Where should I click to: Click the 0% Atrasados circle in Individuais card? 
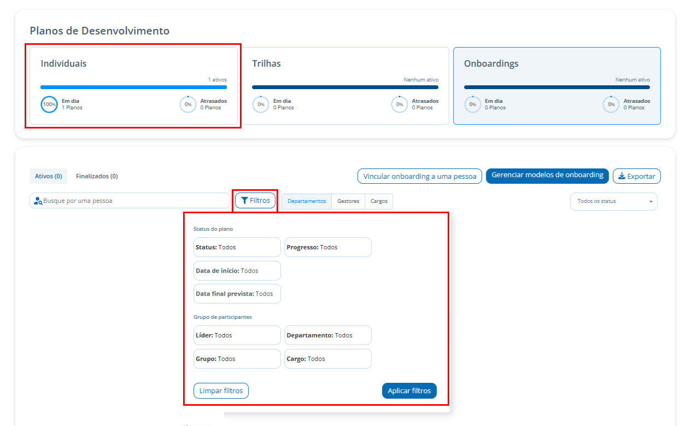(188, 104)
